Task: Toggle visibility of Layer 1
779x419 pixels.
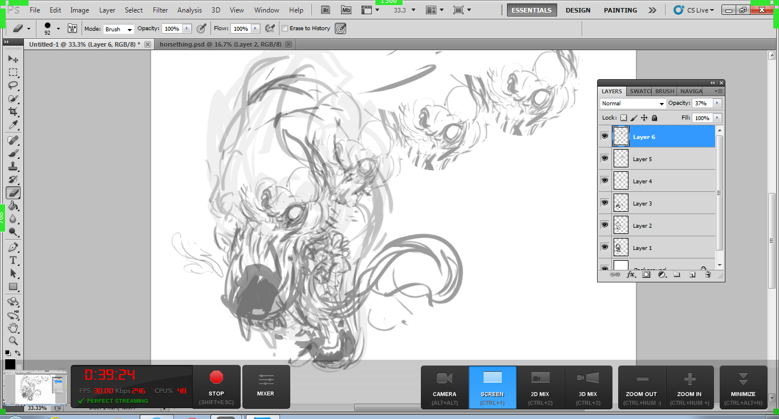Action: pyautogui.click(x=604, y=247)
